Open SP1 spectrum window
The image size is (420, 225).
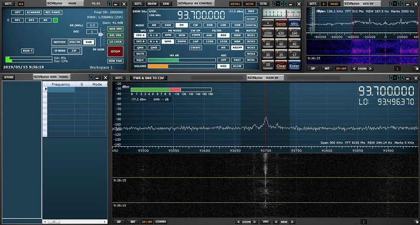[17, 21]
